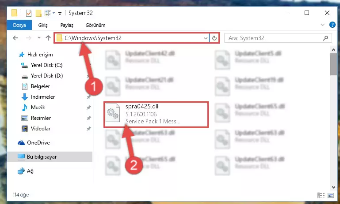Toggle pin next to Videolar

click(88, 129)
